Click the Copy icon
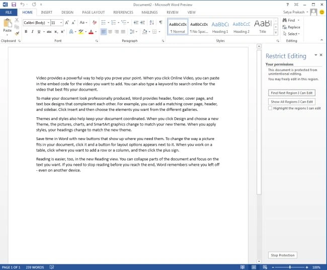This screenshot has width=327, height=270. 17,27
